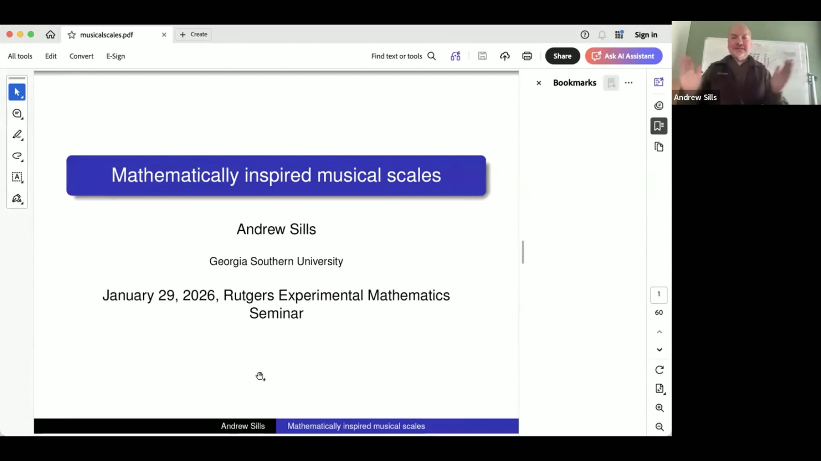Open Find text or tools search
Viewport: 821px width, 461px height.
[x=404, y=56]
